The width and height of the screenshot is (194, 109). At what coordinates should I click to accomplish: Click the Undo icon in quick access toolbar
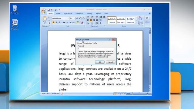tap(52, 10)
